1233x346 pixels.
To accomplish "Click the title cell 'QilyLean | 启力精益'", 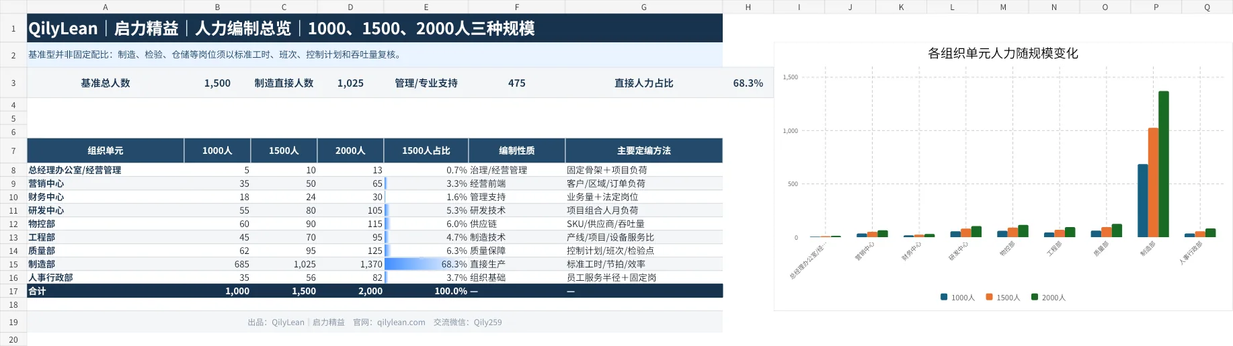I will tap(374, 28).
